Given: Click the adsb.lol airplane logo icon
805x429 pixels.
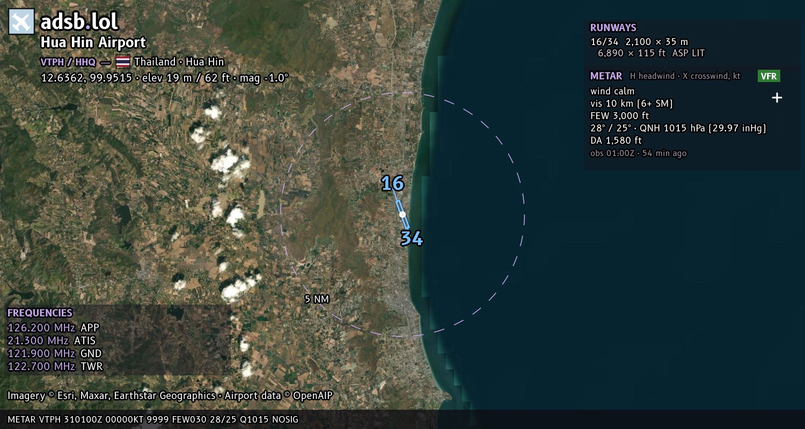Looking at the screenshot, I should (x=21, y=21).
